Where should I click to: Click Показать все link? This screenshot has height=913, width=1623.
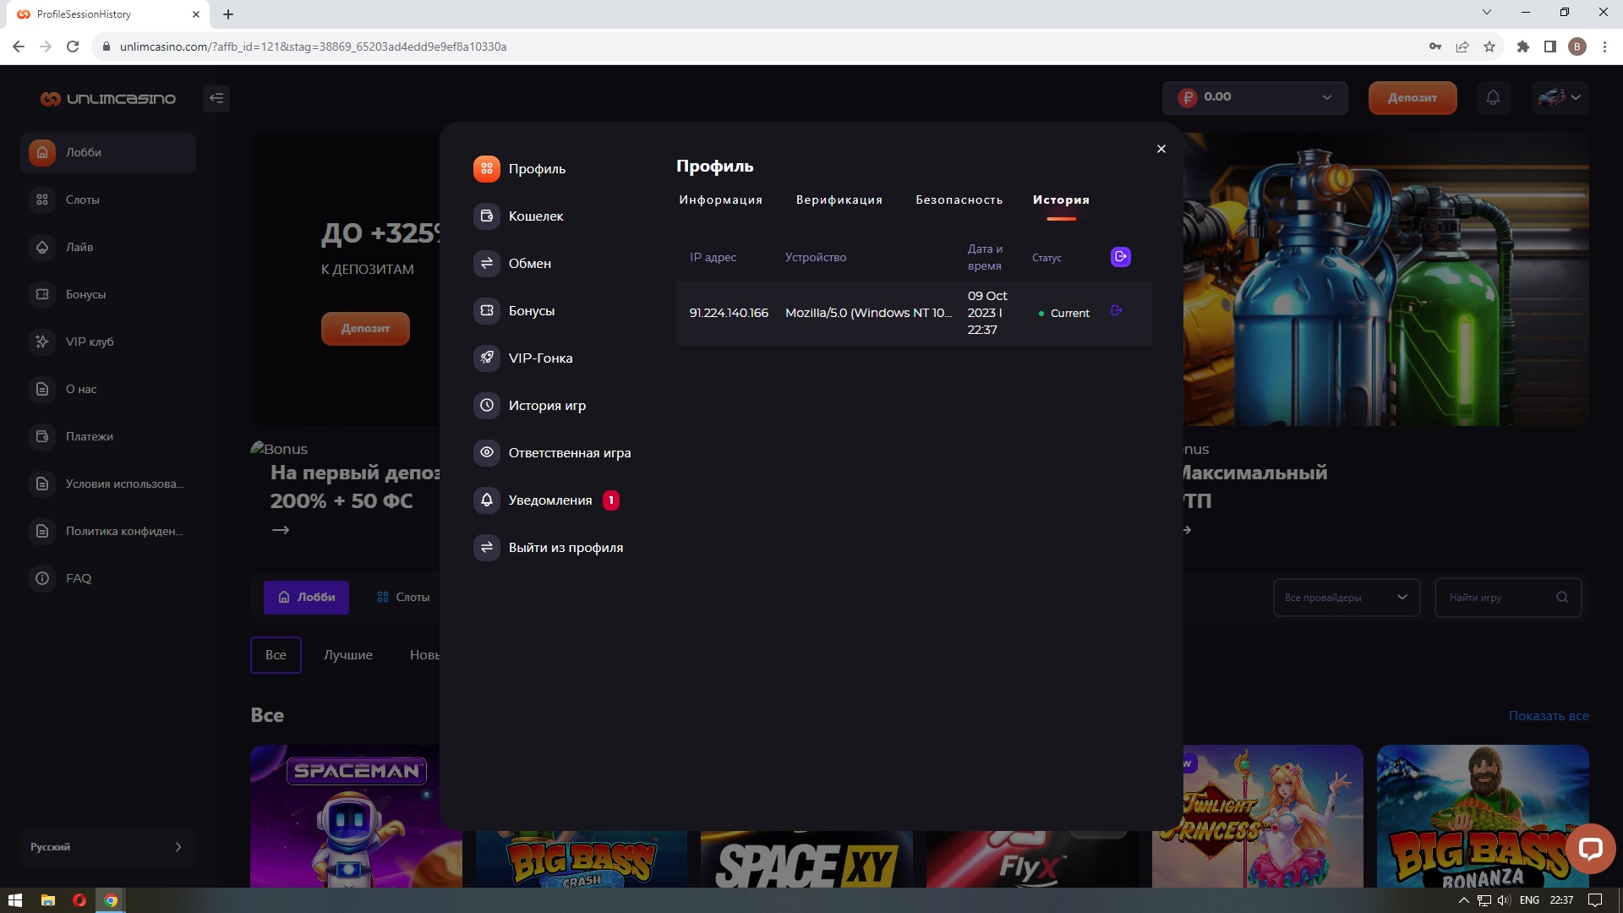pos(1548,716)
